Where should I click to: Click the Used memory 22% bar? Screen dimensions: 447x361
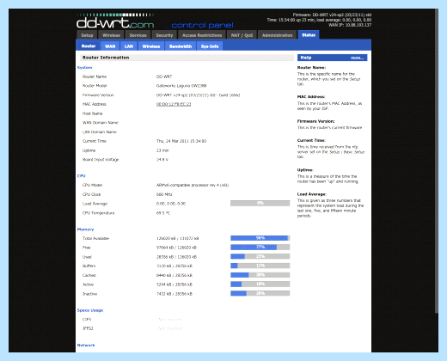coord(260,256)
